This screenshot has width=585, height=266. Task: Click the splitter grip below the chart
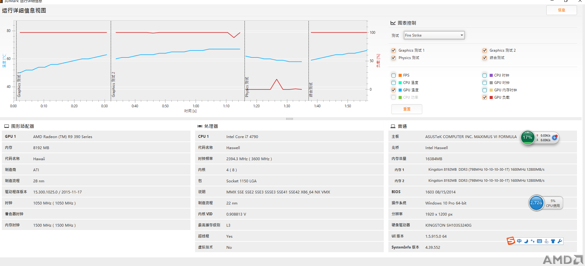tap(289, 119)
